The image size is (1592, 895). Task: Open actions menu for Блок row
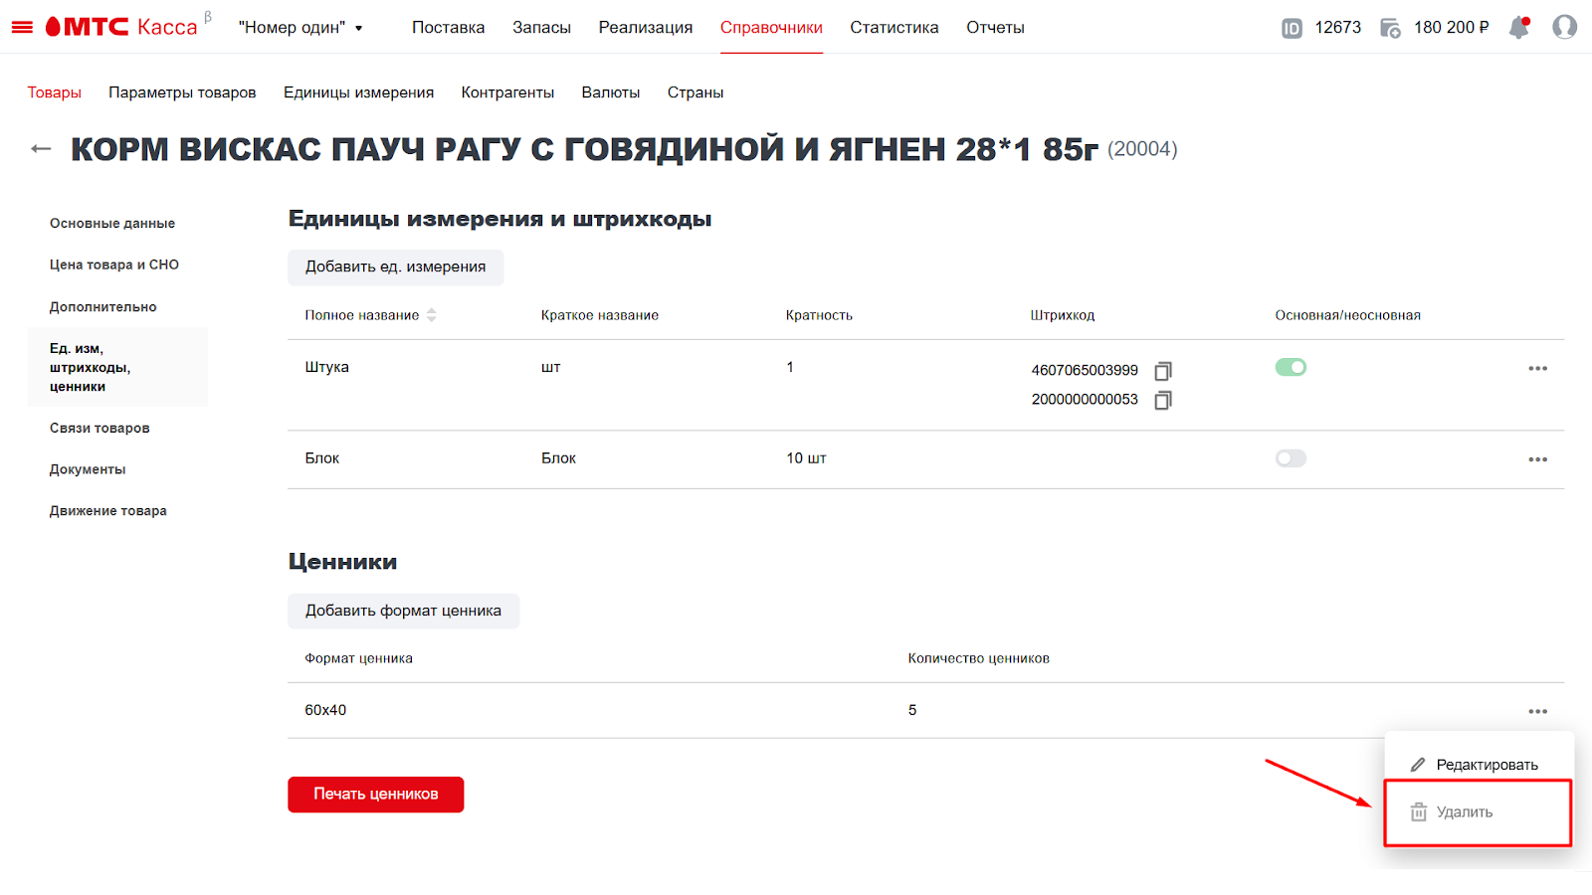click(1537, 459)
